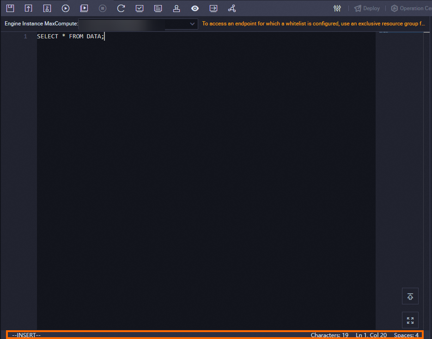Expand the Engine Instance MaxCompute dropdown

tap(138, 24)
